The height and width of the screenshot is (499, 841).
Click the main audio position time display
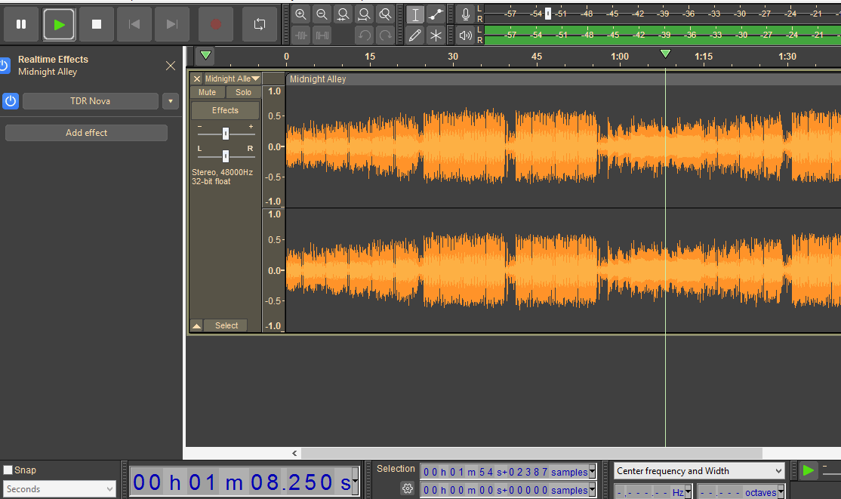(242, 482)
